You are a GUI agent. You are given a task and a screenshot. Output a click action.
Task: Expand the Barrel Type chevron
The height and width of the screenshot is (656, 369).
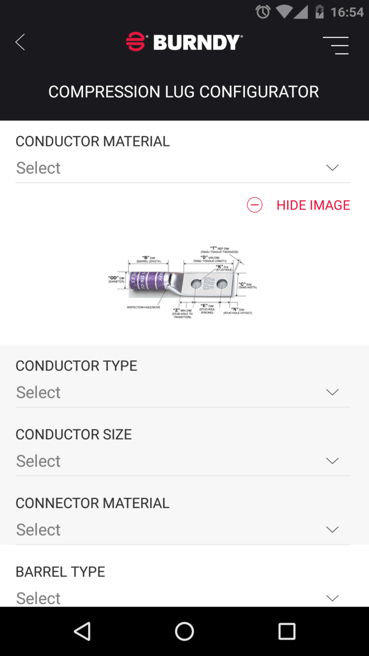point(332,598)
